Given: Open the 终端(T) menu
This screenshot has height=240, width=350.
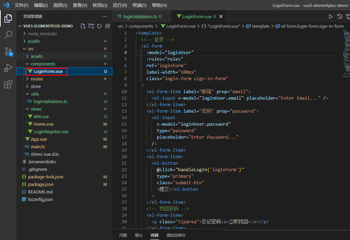Looking at the screenshot, I should (140, 5).
